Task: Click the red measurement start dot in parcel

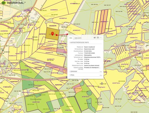Action: [57, 35]
